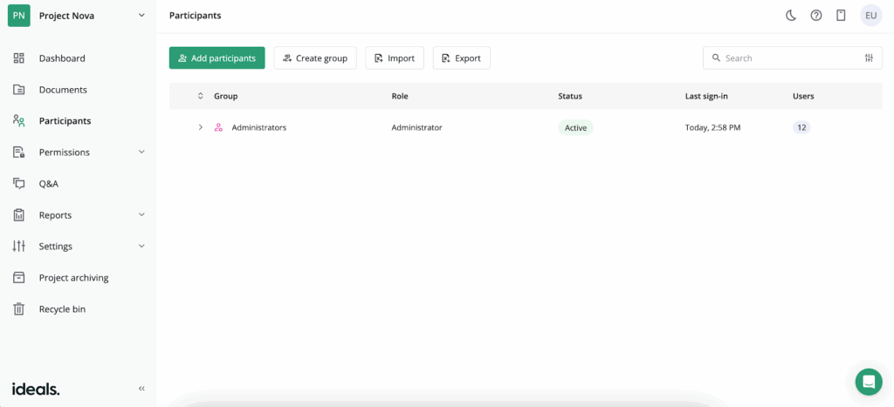Image resolution: width=894 pixels, height=407 pixels.
Task: Toggle dark mode moon icon
Action: coord(791,16)
